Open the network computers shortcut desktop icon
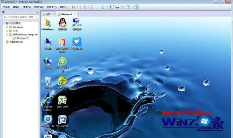 [77, 24]
